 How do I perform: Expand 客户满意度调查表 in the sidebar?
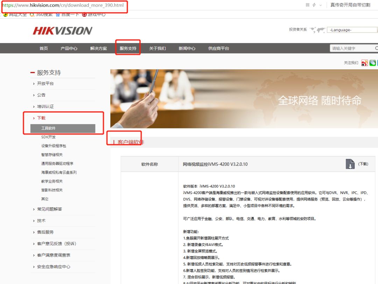coord(54,255)
